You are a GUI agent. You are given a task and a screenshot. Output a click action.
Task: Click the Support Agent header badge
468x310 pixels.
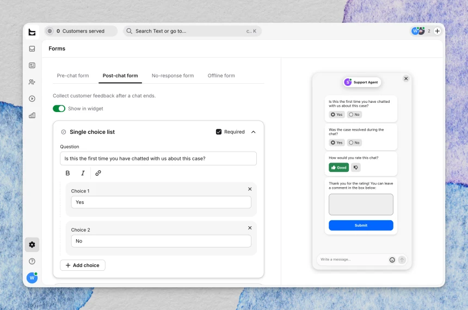pos(362,82)
